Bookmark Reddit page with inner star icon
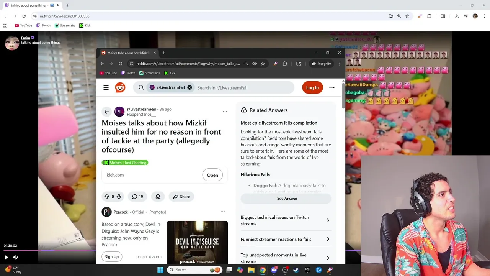Screen dimensions: 490x276 (x=263, y=64)
